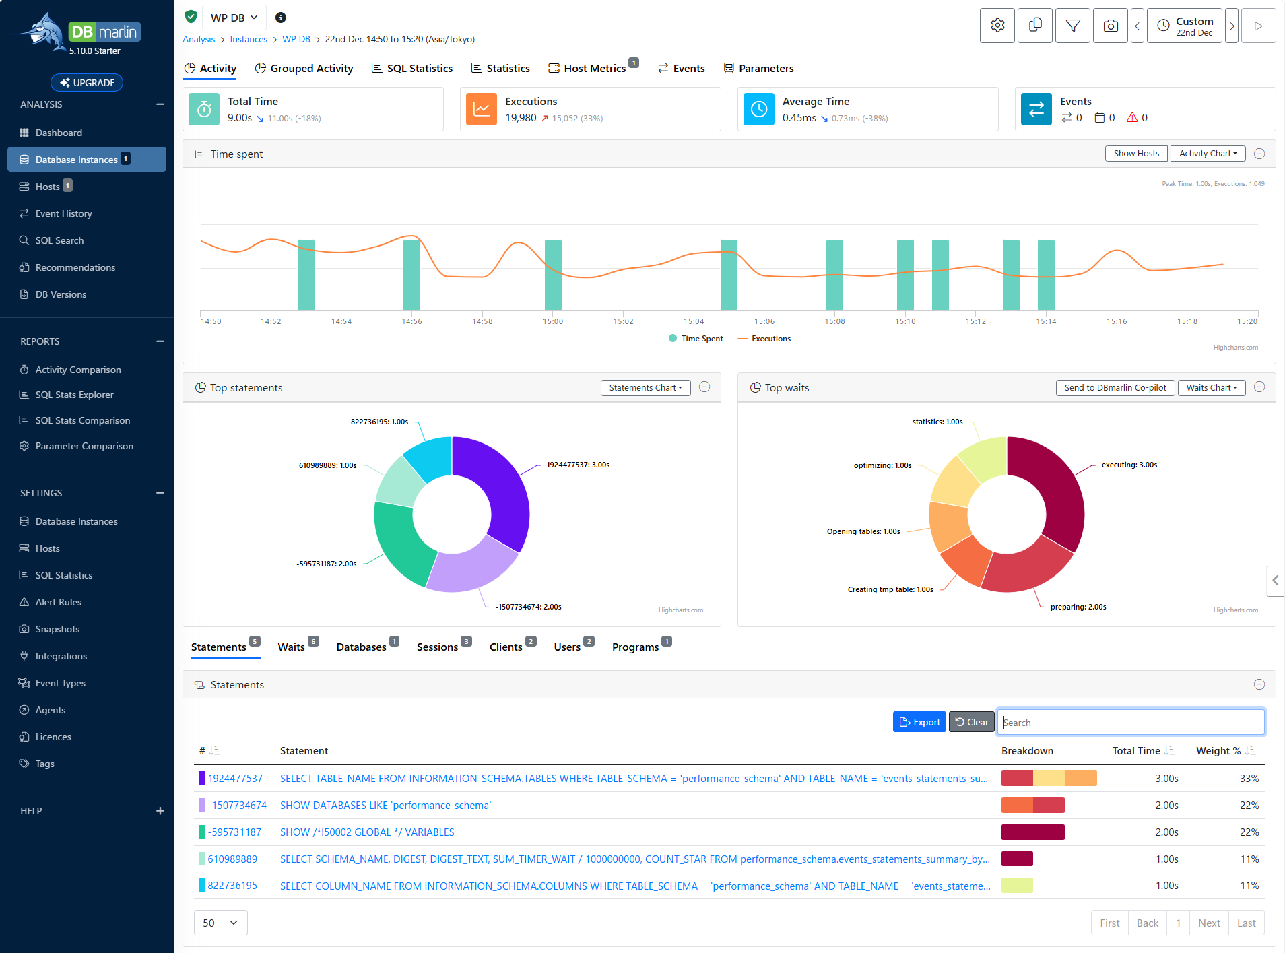This screenshot has width=1285, height=953.
Task: Open the settings gear in top toolbar
Action: 997,26
